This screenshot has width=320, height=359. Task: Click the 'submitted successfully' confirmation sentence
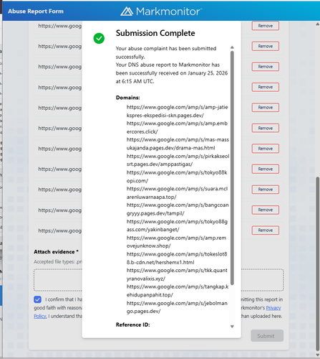pos(166,52)
